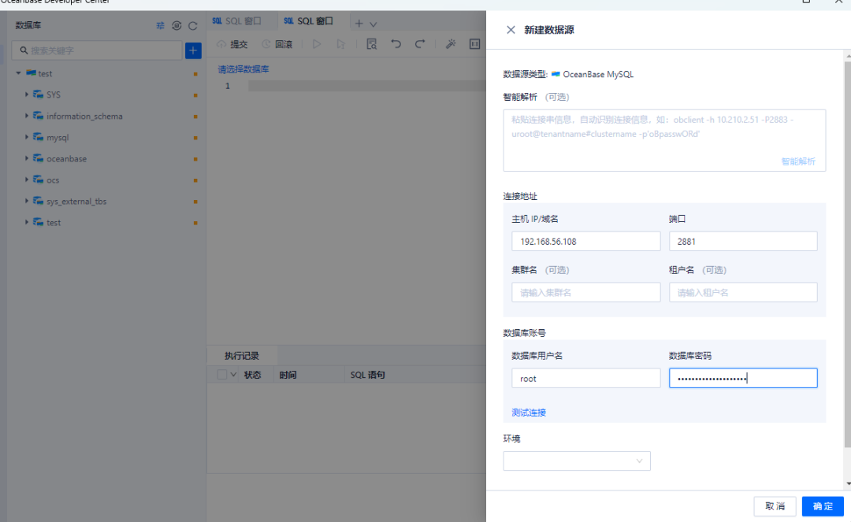Viewport: 851px width, 522px height.
Task: Click the locate target icon in the 数据库 header
Action: coord(177,25)
